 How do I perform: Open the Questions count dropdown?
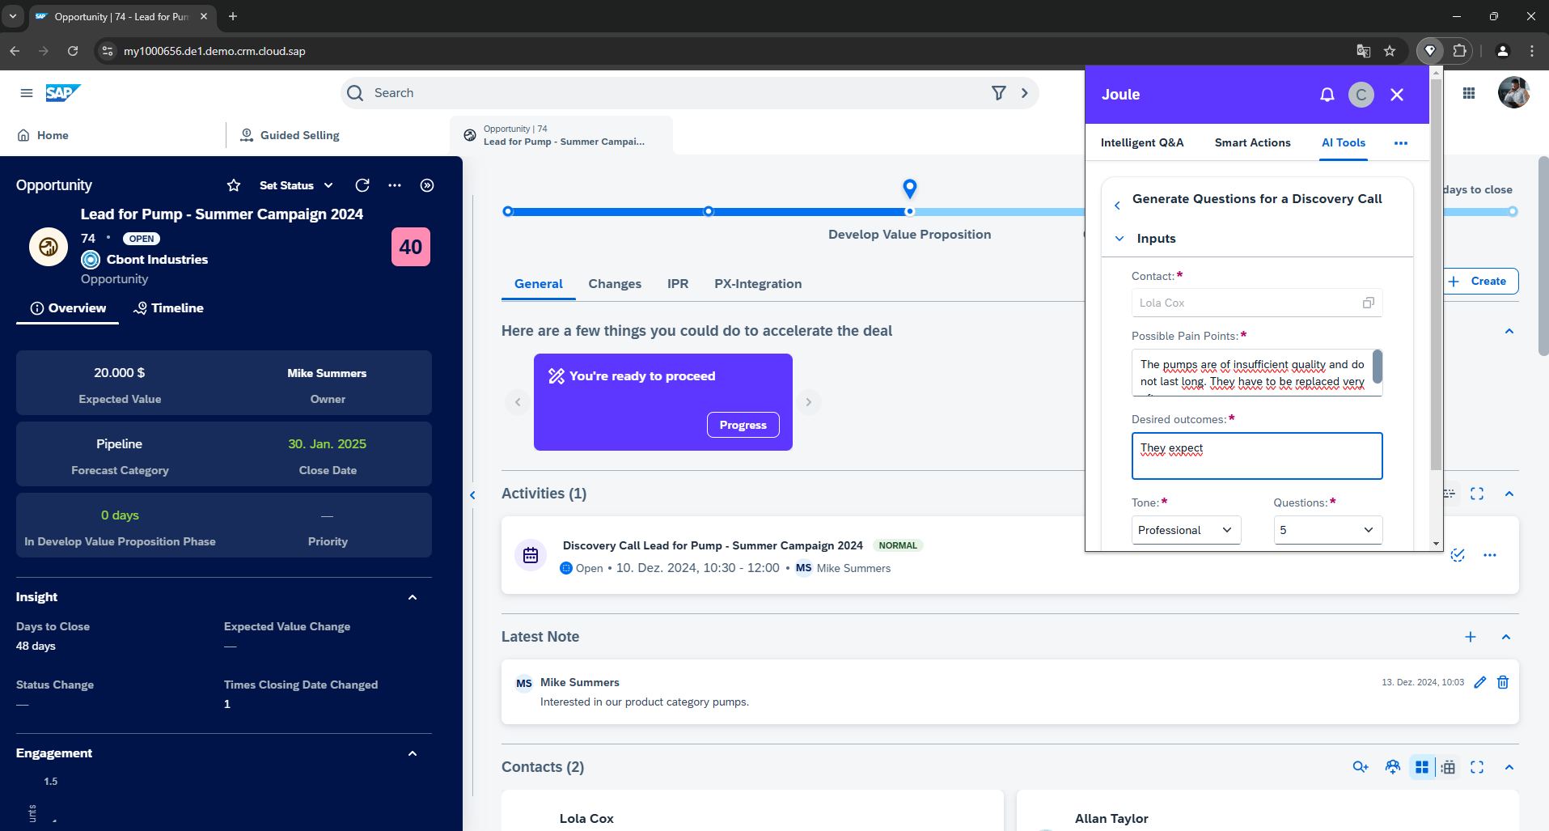coord(1328,530)
